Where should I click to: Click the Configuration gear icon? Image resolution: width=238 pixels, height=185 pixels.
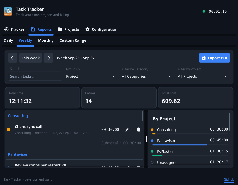88,29
